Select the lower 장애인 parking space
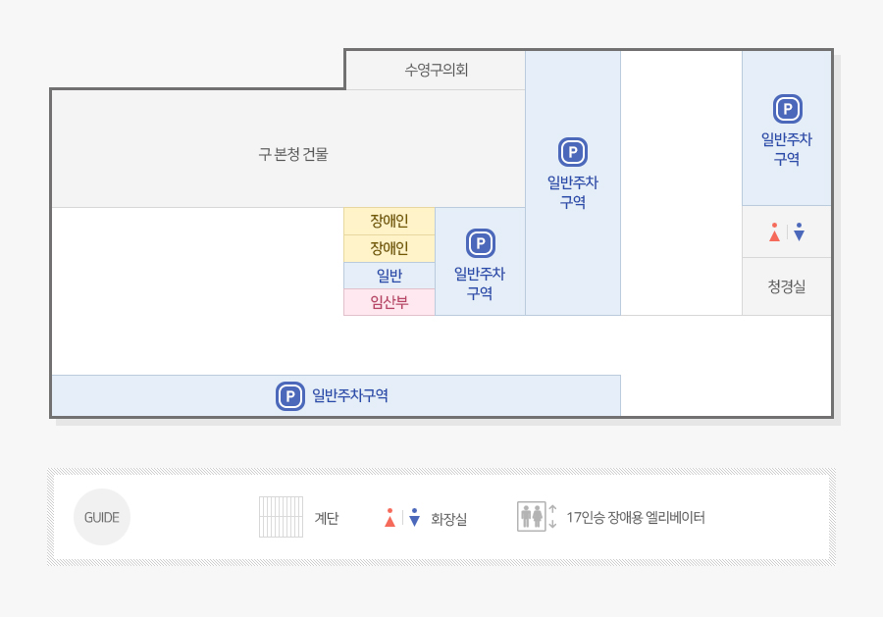 coord(390,248)
